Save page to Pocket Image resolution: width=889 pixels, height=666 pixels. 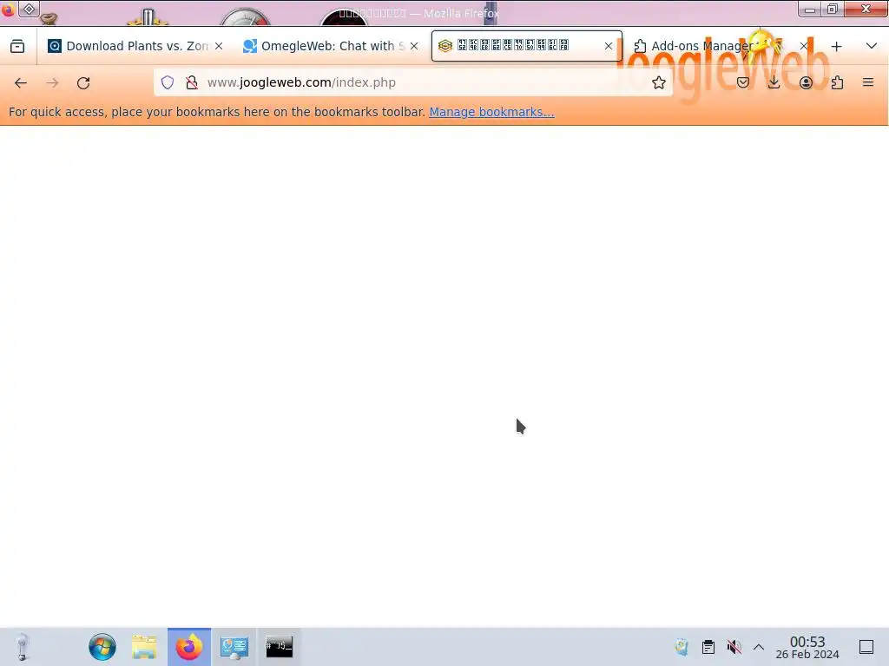click(x=743, y=82)
